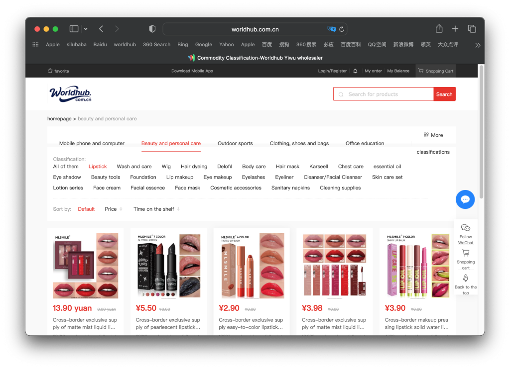510x369 pixels.
Task: Select the Office education tab
Action: coord(365,144)
